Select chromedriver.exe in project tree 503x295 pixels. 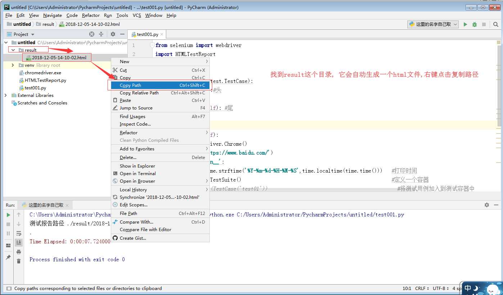point(43,73)
